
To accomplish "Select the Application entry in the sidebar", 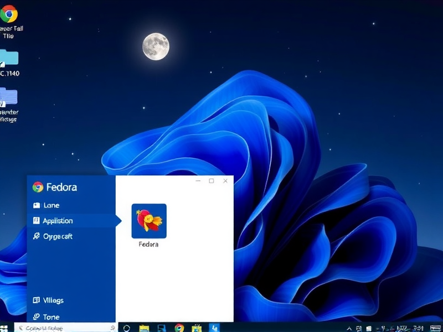I will pos(58,221).
